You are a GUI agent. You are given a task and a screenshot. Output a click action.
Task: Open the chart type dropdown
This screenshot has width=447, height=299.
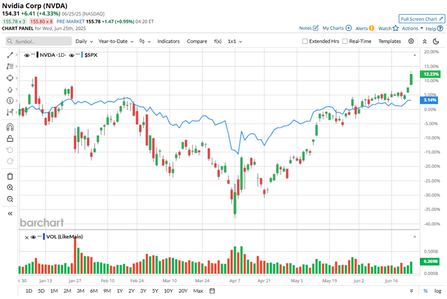click(x=145, y=41)
